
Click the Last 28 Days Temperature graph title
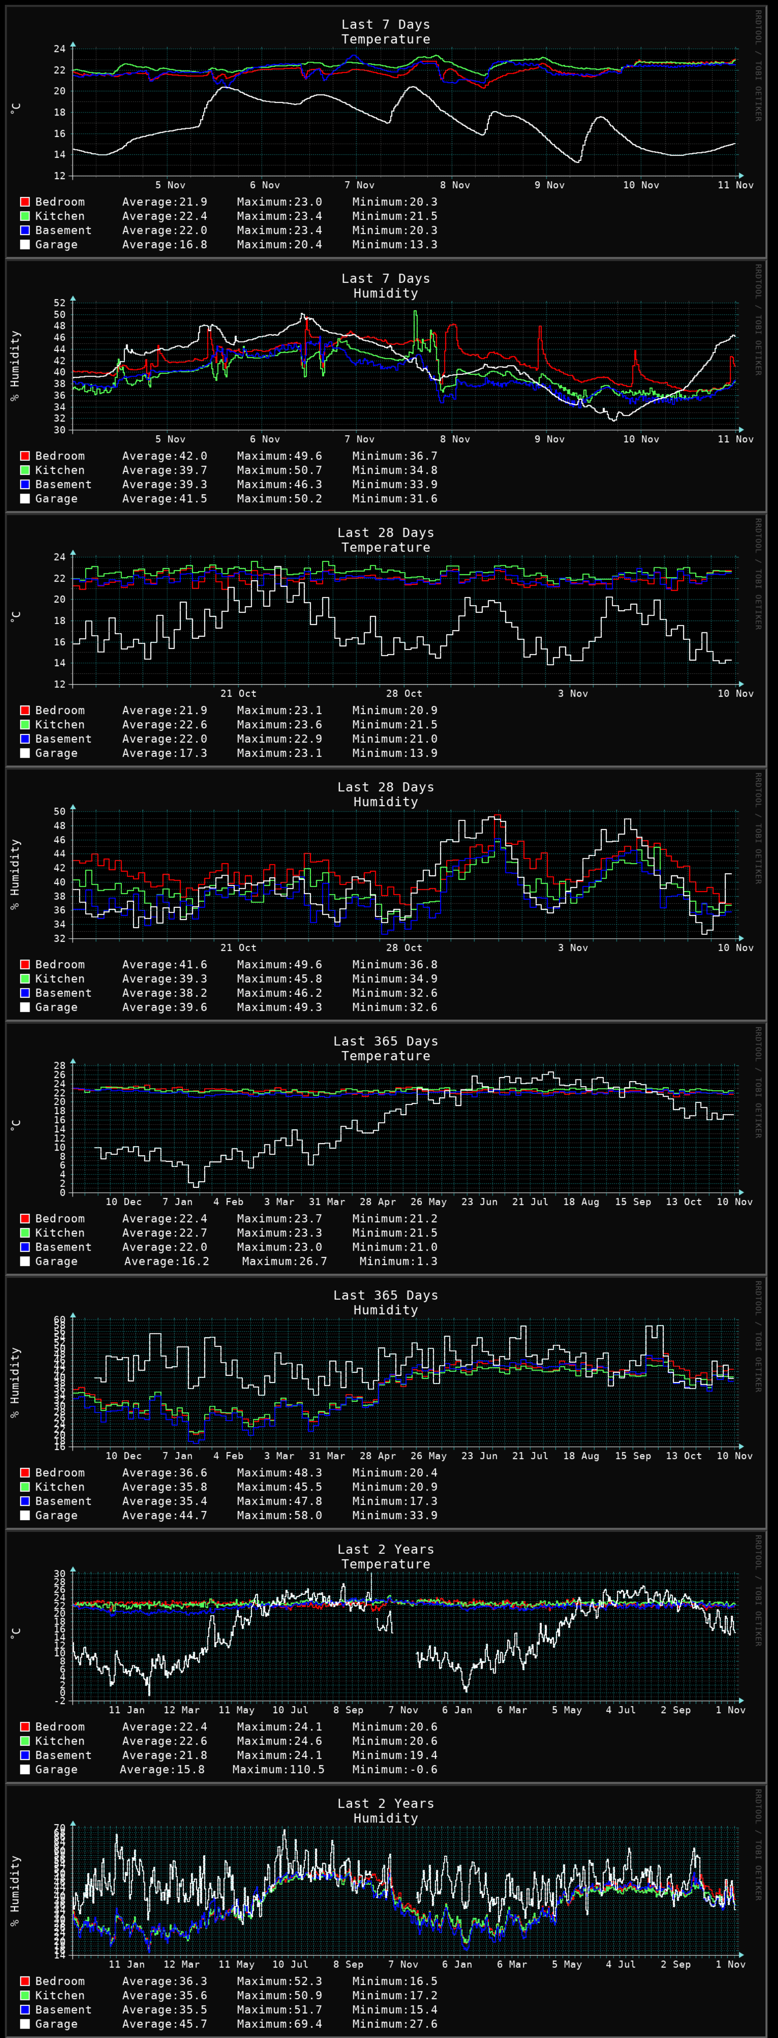385,540
